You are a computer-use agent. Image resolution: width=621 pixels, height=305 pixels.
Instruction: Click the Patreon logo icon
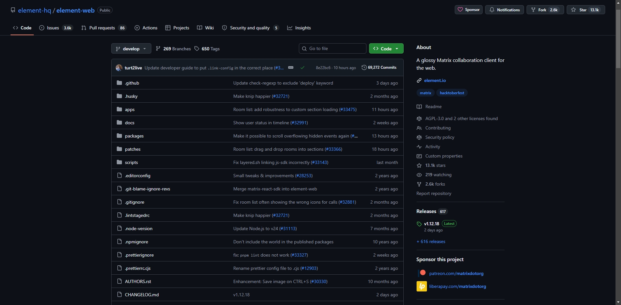[x=422, y=273]
